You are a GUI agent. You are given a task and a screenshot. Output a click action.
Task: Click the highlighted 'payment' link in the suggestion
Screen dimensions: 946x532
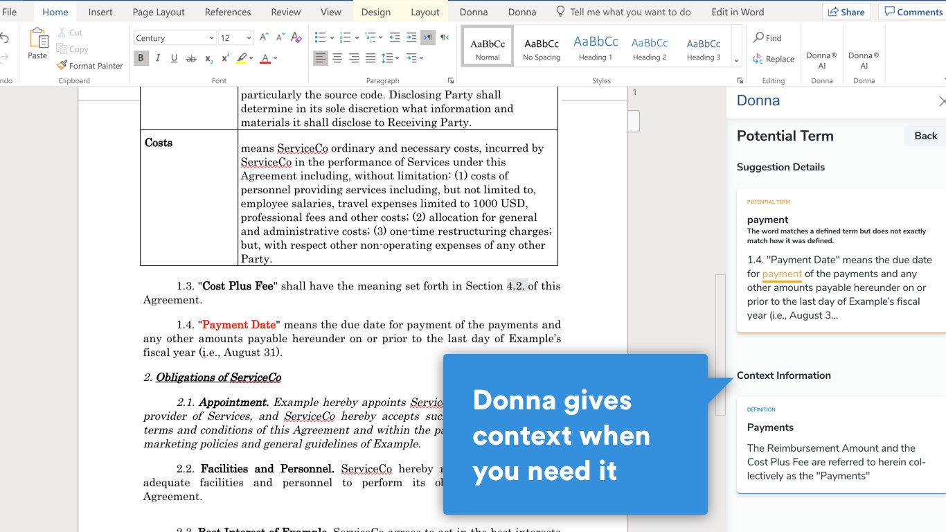(x=782, y=274)
